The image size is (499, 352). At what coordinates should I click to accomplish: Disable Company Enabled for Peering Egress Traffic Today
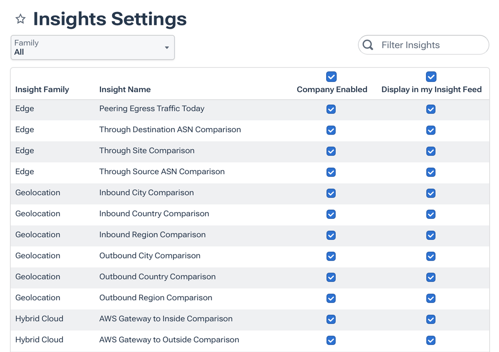click(331, 109)
